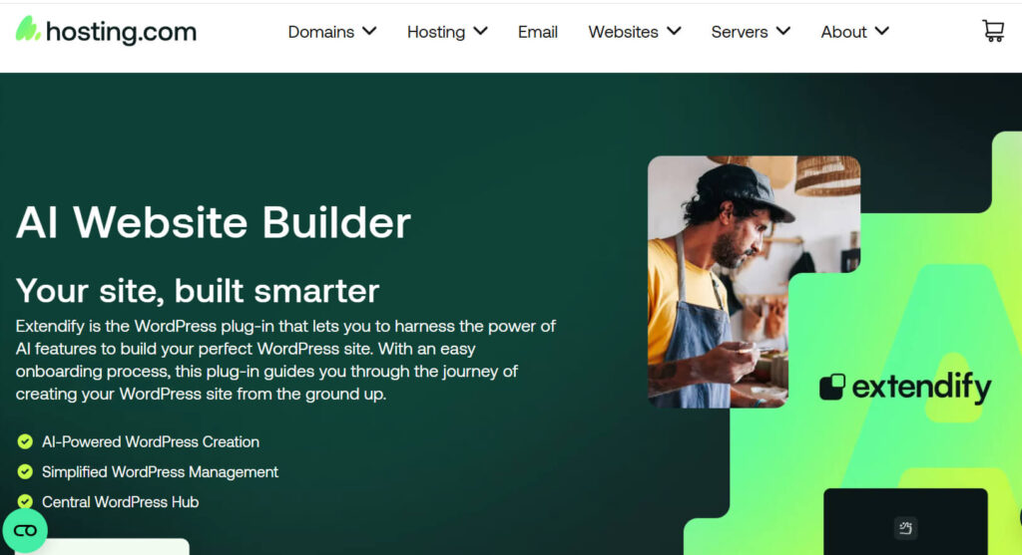Viewport: 1022px width, 555px height.
Task: Click 'Central WordPress Hub' text
Action: [x=120, y=501]
